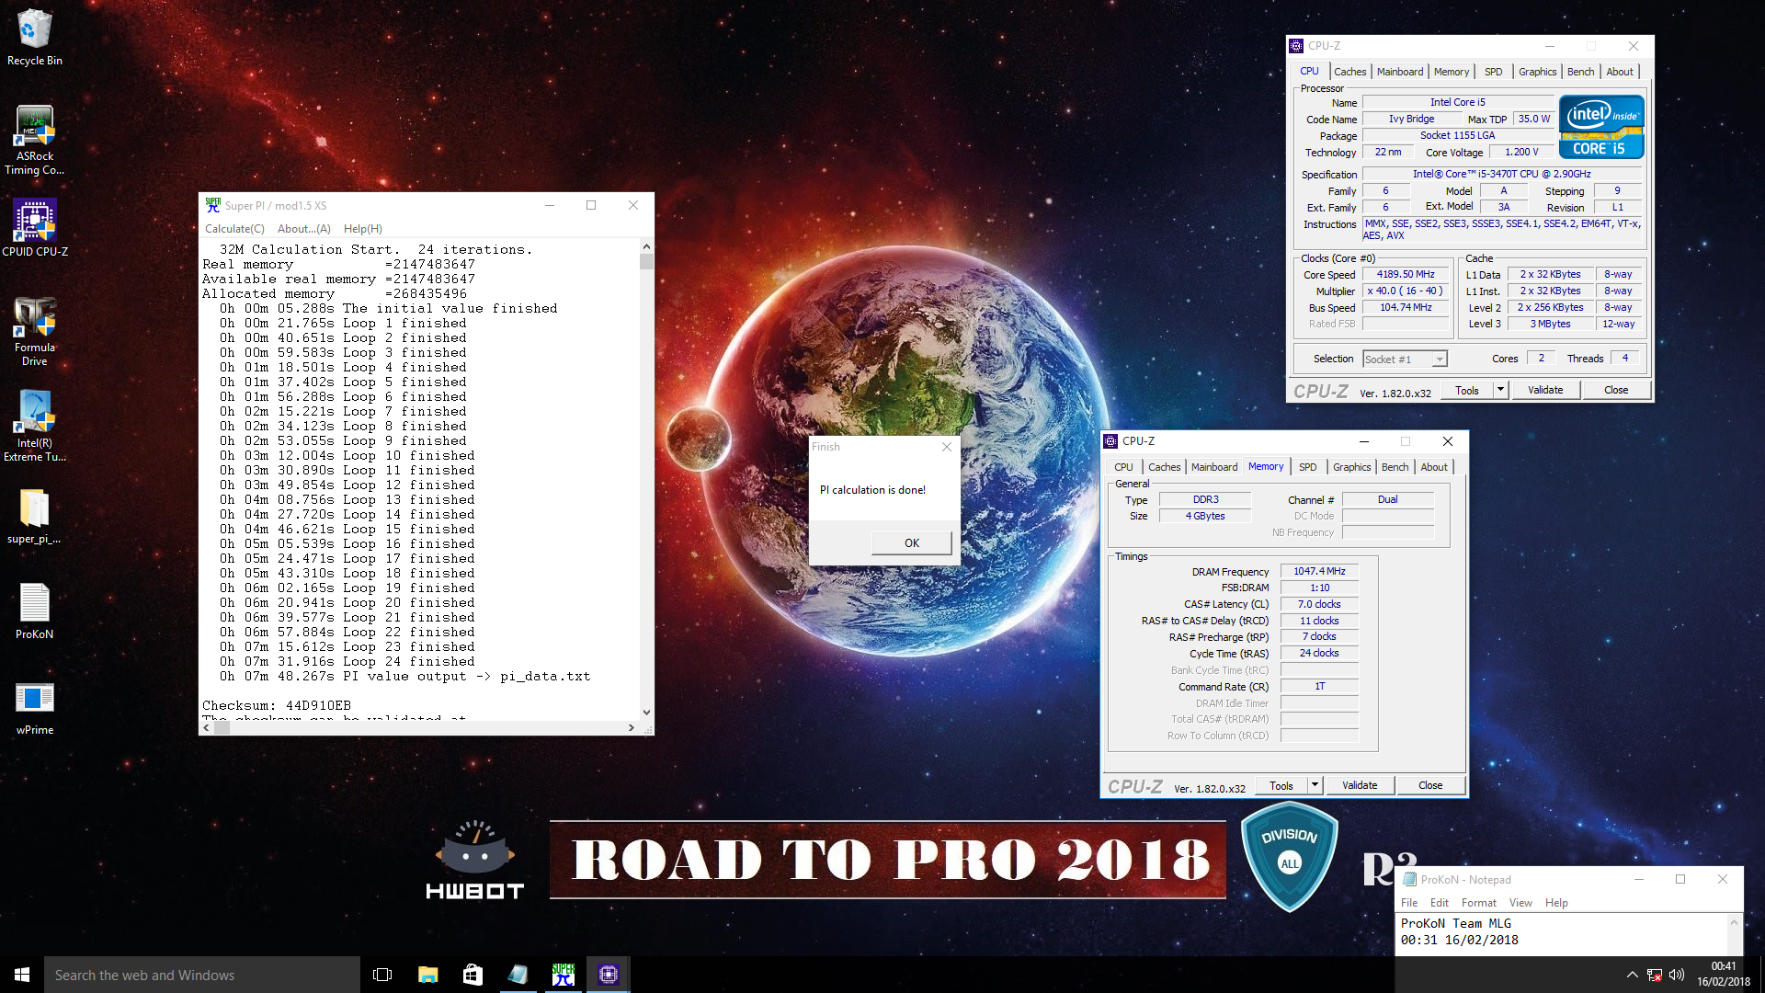Select Super PI taskbar icon

[x=563, y=975]
